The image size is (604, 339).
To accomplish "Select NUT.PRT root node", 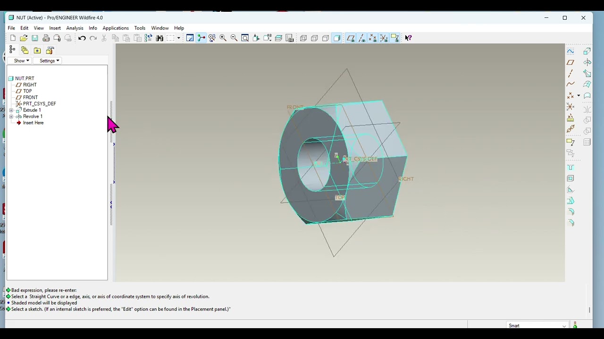I will (25, 79).
